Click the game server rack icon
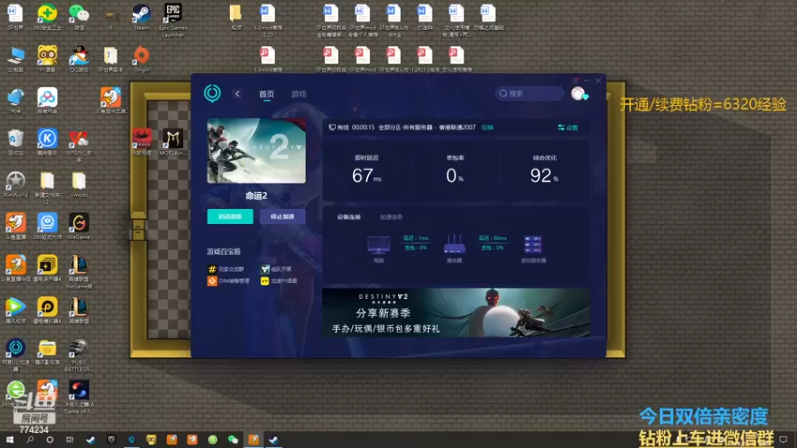Viewport: 797px width, 448px height. point(533,245)
